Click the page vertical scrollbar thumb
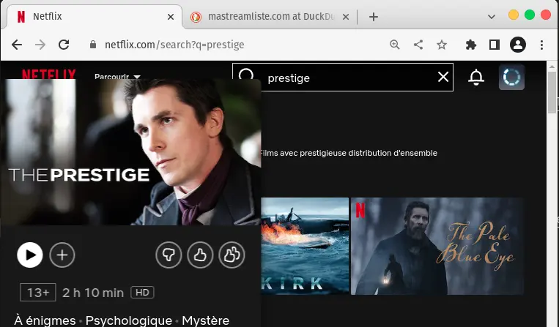Viewport: 559px width, 327px height. point(552,91)
